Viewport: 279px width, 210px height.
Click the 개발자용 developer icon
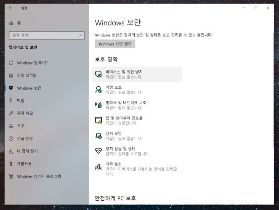point(11,164)
